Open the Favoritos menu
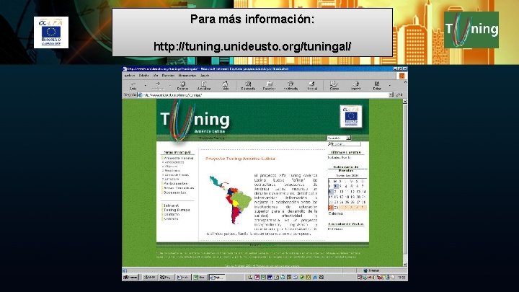Screen dimensions: 519x292 tap(168, 76)
